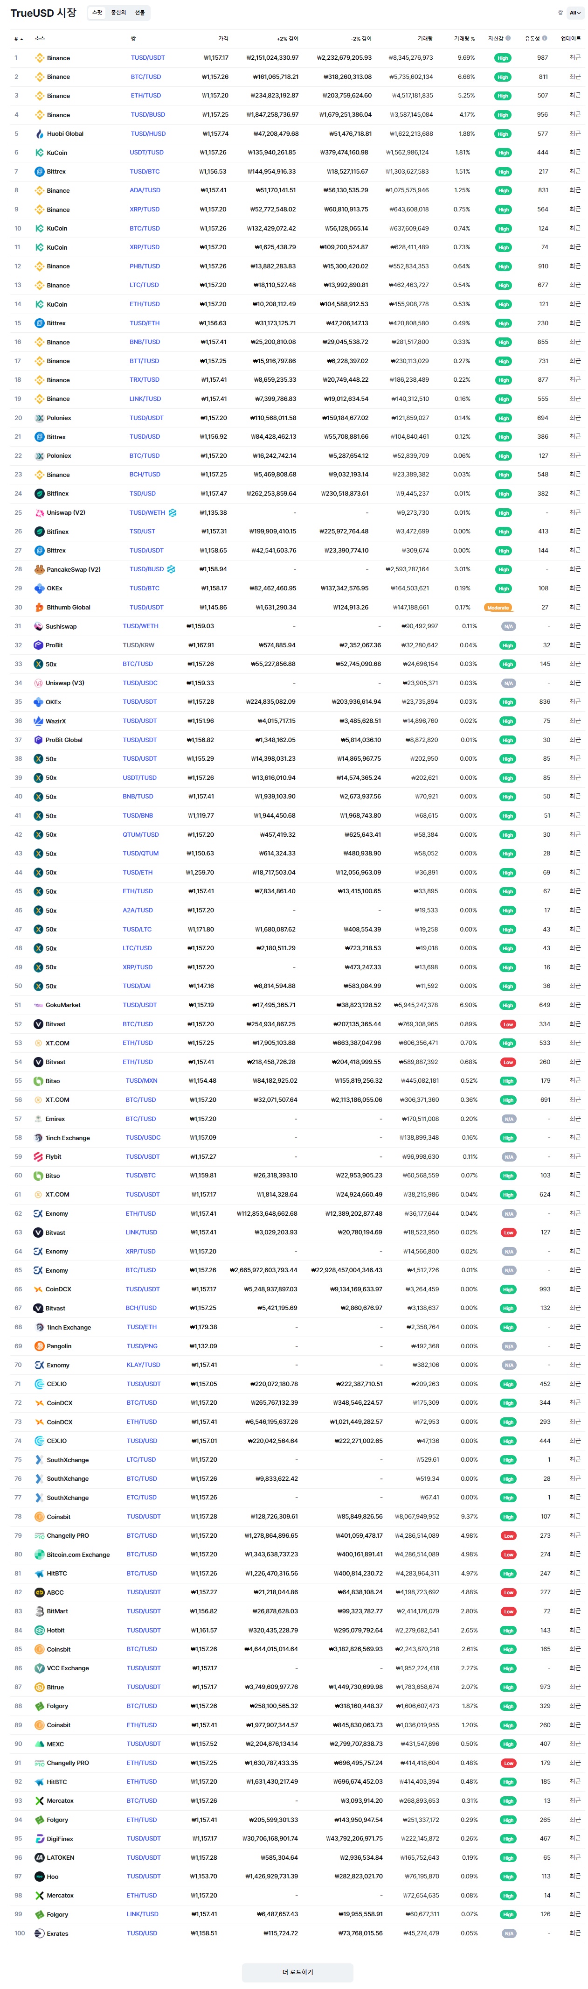Click Bittrex logo beside TUSD/BTC pair
Image resolution: width=588 pixels, height=1989 pixels.
coord(39,171)
